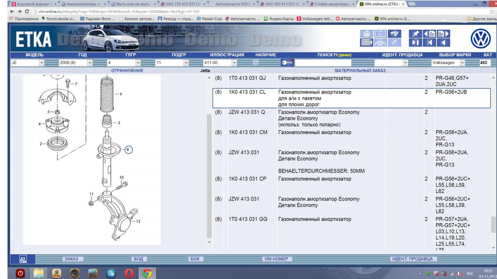Open the subgroup dropdown showing 11

[x=172, y=63]
